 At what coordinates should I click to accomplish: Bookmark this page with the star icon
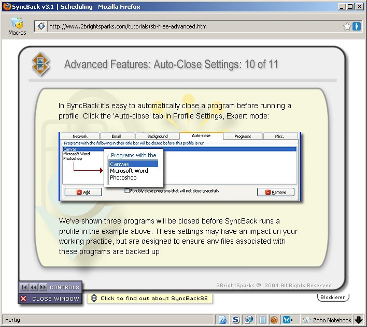tap(347, 26)
